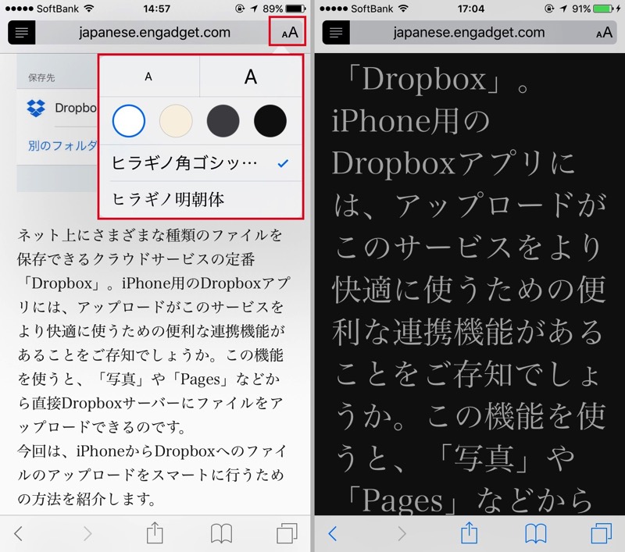625x552 pixels.
Task: Open the share sheet in the right screenshot
Action: tap(469, 532)
